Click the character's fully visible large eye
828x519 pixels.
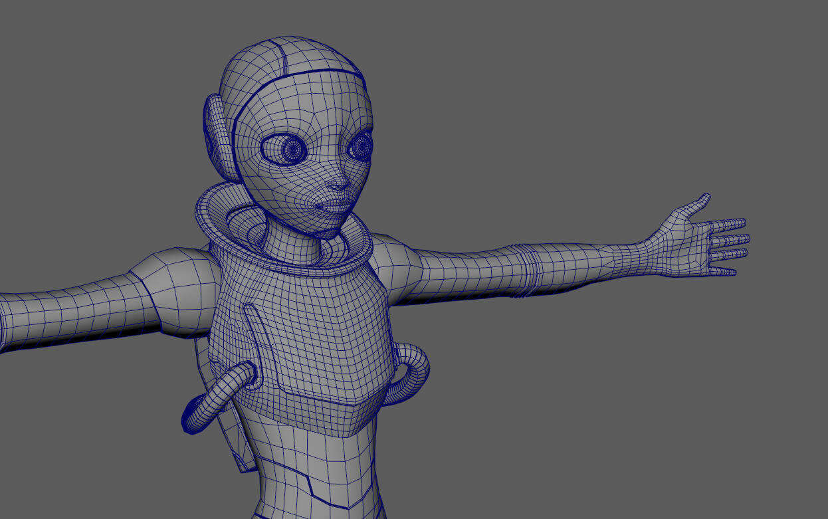click(286, 150)
